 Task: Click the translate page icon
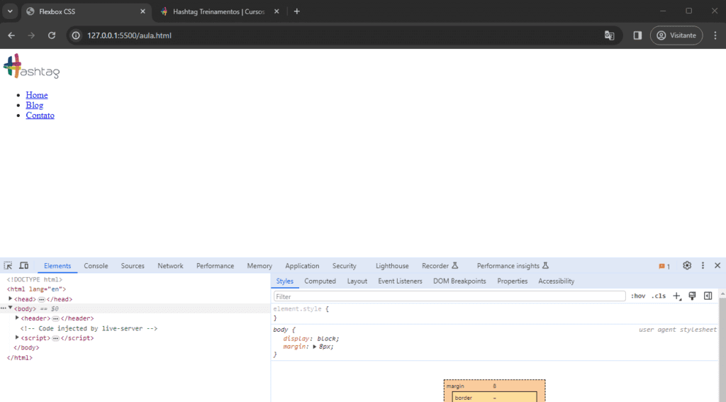point(609,35)
